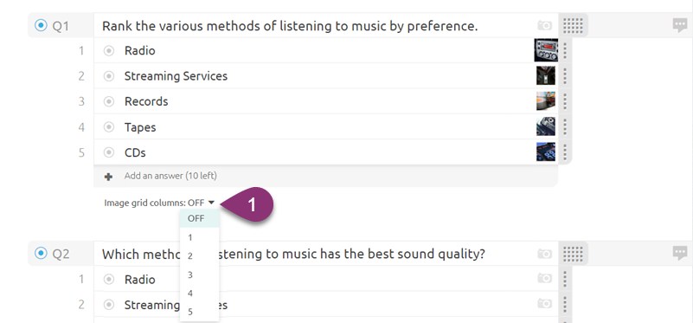The height and width of the screenshot is (323, 693).
Task: Open the Streaming Services answer image thumbnail
Action: [546, 75]
